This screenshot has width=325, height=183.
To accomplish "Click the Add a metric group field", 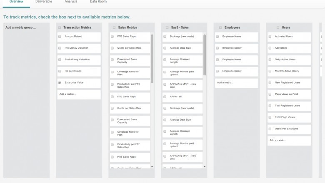I will [x=21, y=27].
